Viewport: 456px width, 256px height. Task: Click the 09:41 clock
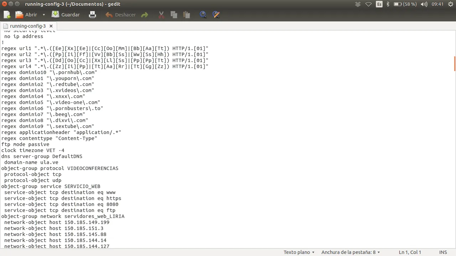click(437, 4)
